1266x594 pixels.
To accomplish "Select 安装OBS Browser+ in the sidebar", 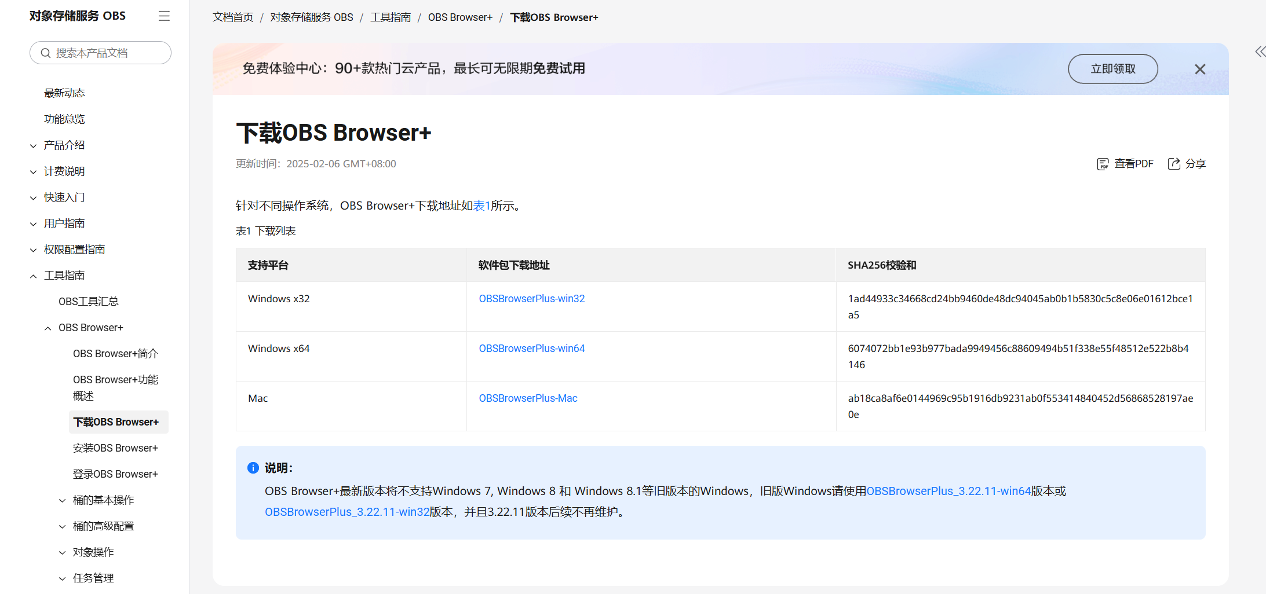I will 115,448.
